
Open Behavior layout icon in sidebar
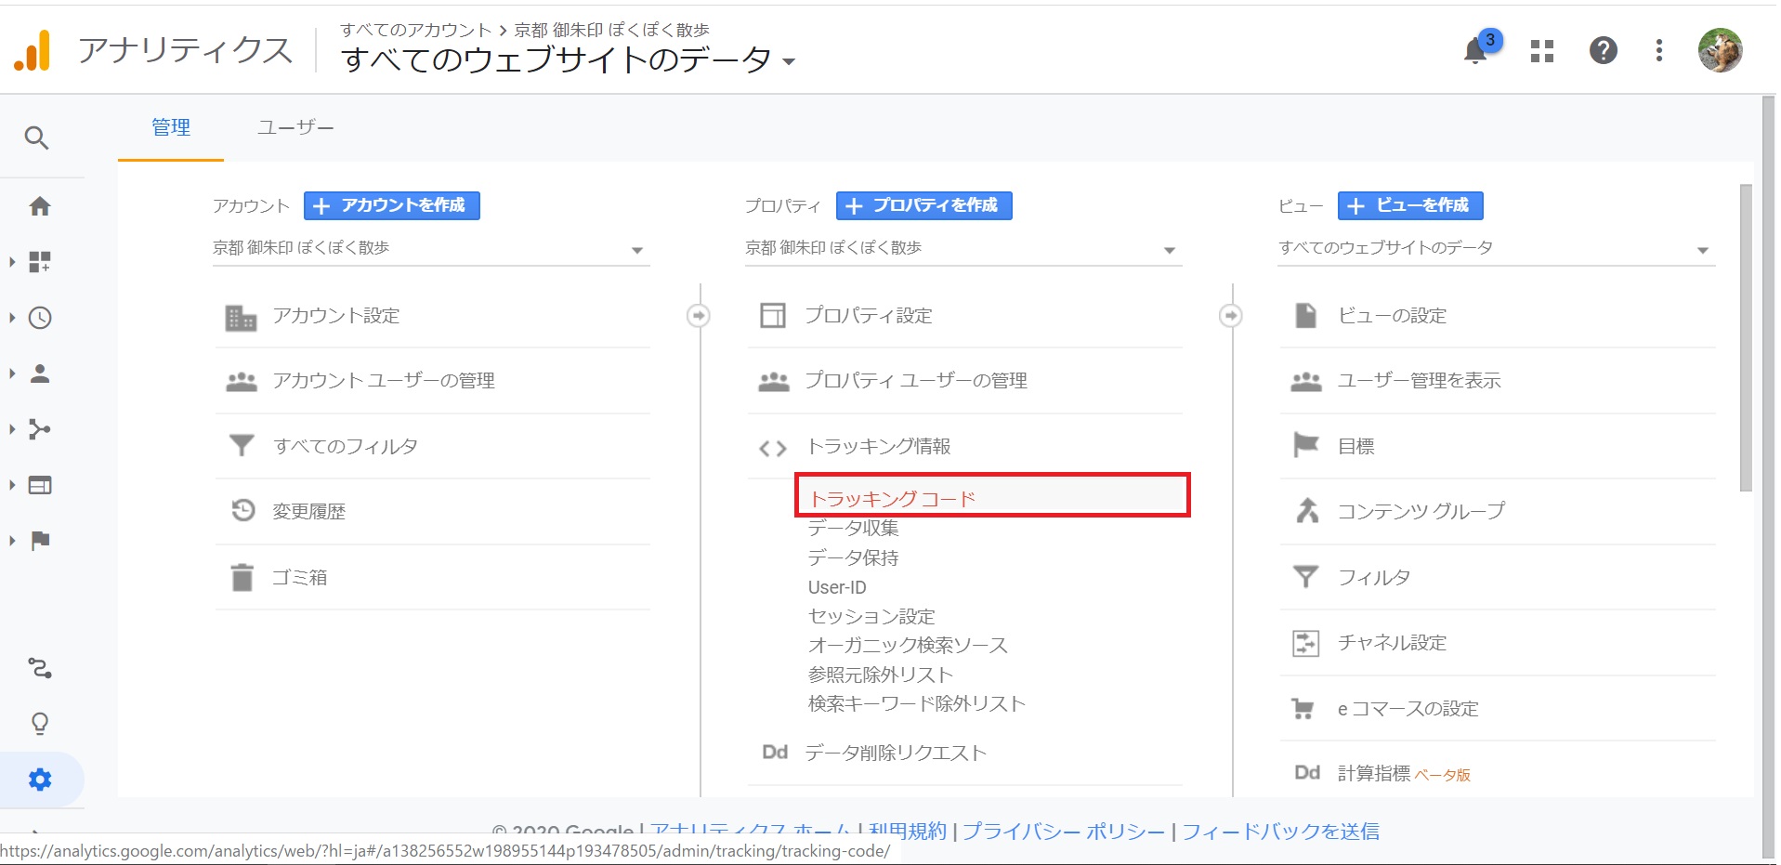(x=40, y=485)
